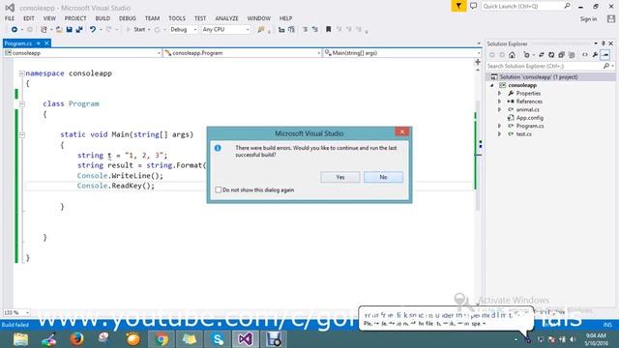Close the Microsoft Visual Studio dialog with X

[x=402, y=131]
